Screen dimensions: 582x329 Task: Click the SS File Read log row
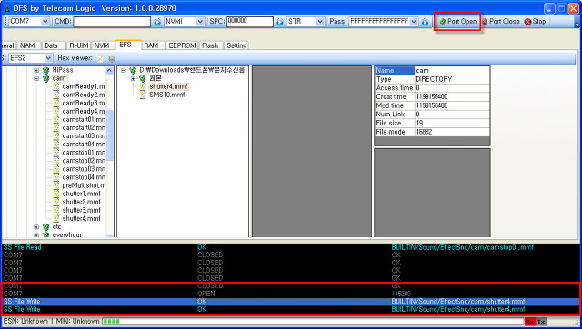pyautogui.click(x=291, y=247)
